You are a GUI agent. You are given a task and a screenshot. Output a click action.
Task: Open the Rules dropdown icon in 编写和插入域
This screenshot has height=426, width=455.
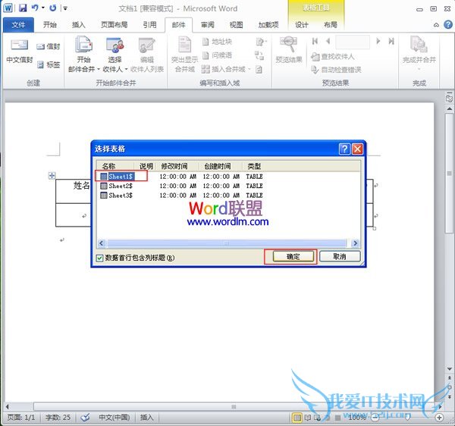pos(261,42)
